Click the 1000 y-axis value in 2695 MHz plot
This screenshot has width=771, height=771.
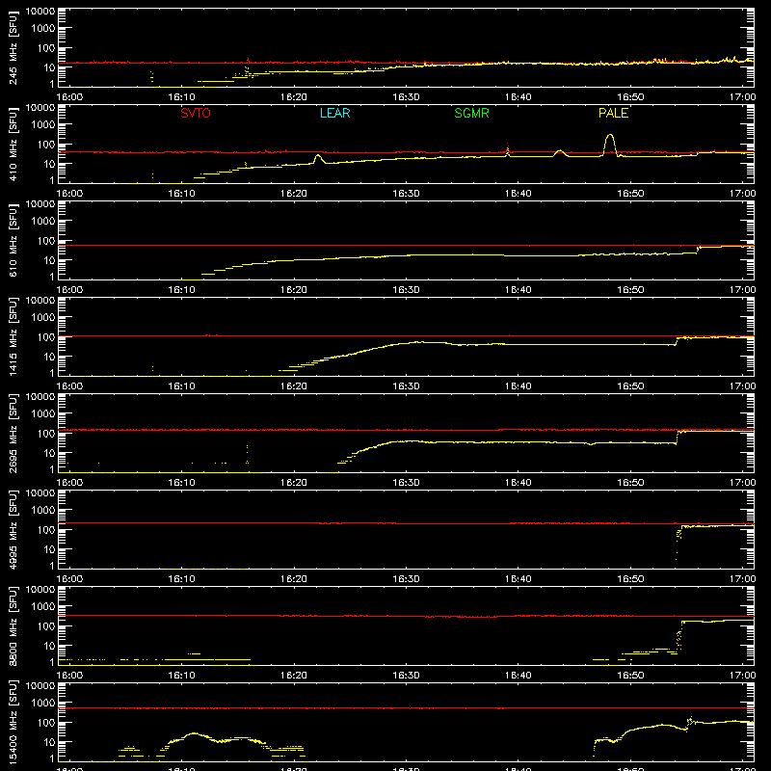tap(42, 414)
